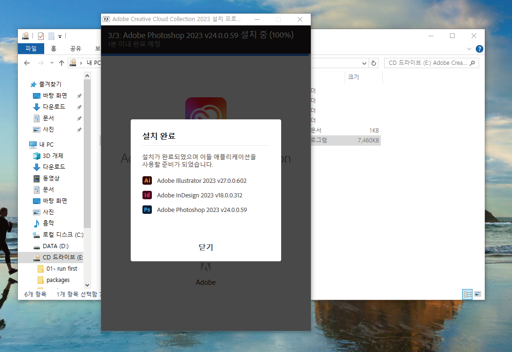Select the Adobe InDesign 2023 v18.0.0.312 text
This screenshot has height=352, width=512.
(199, 195)
